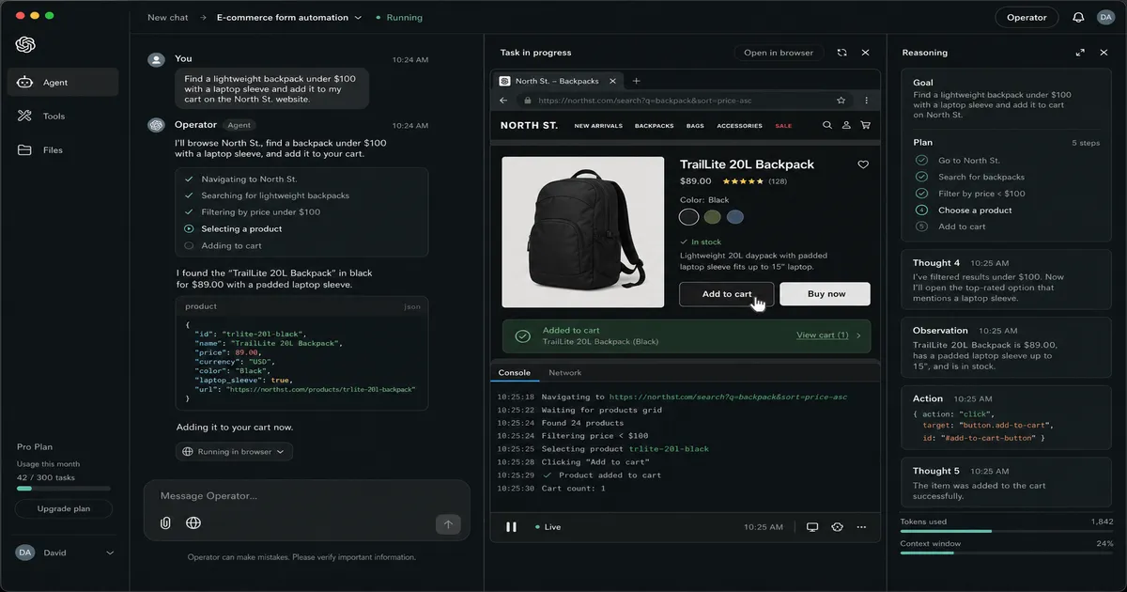The width and height of the screenshot is (1127, 592).
Task: Open View cart (1) link
Action: tap(821, 335)
